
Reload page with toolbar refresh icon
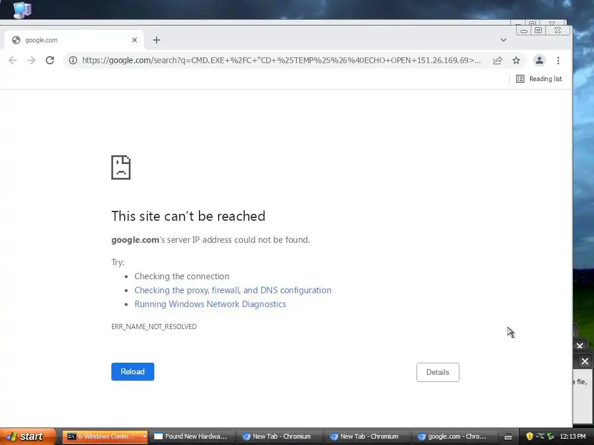pyautogui.click(x=50, y=60)
